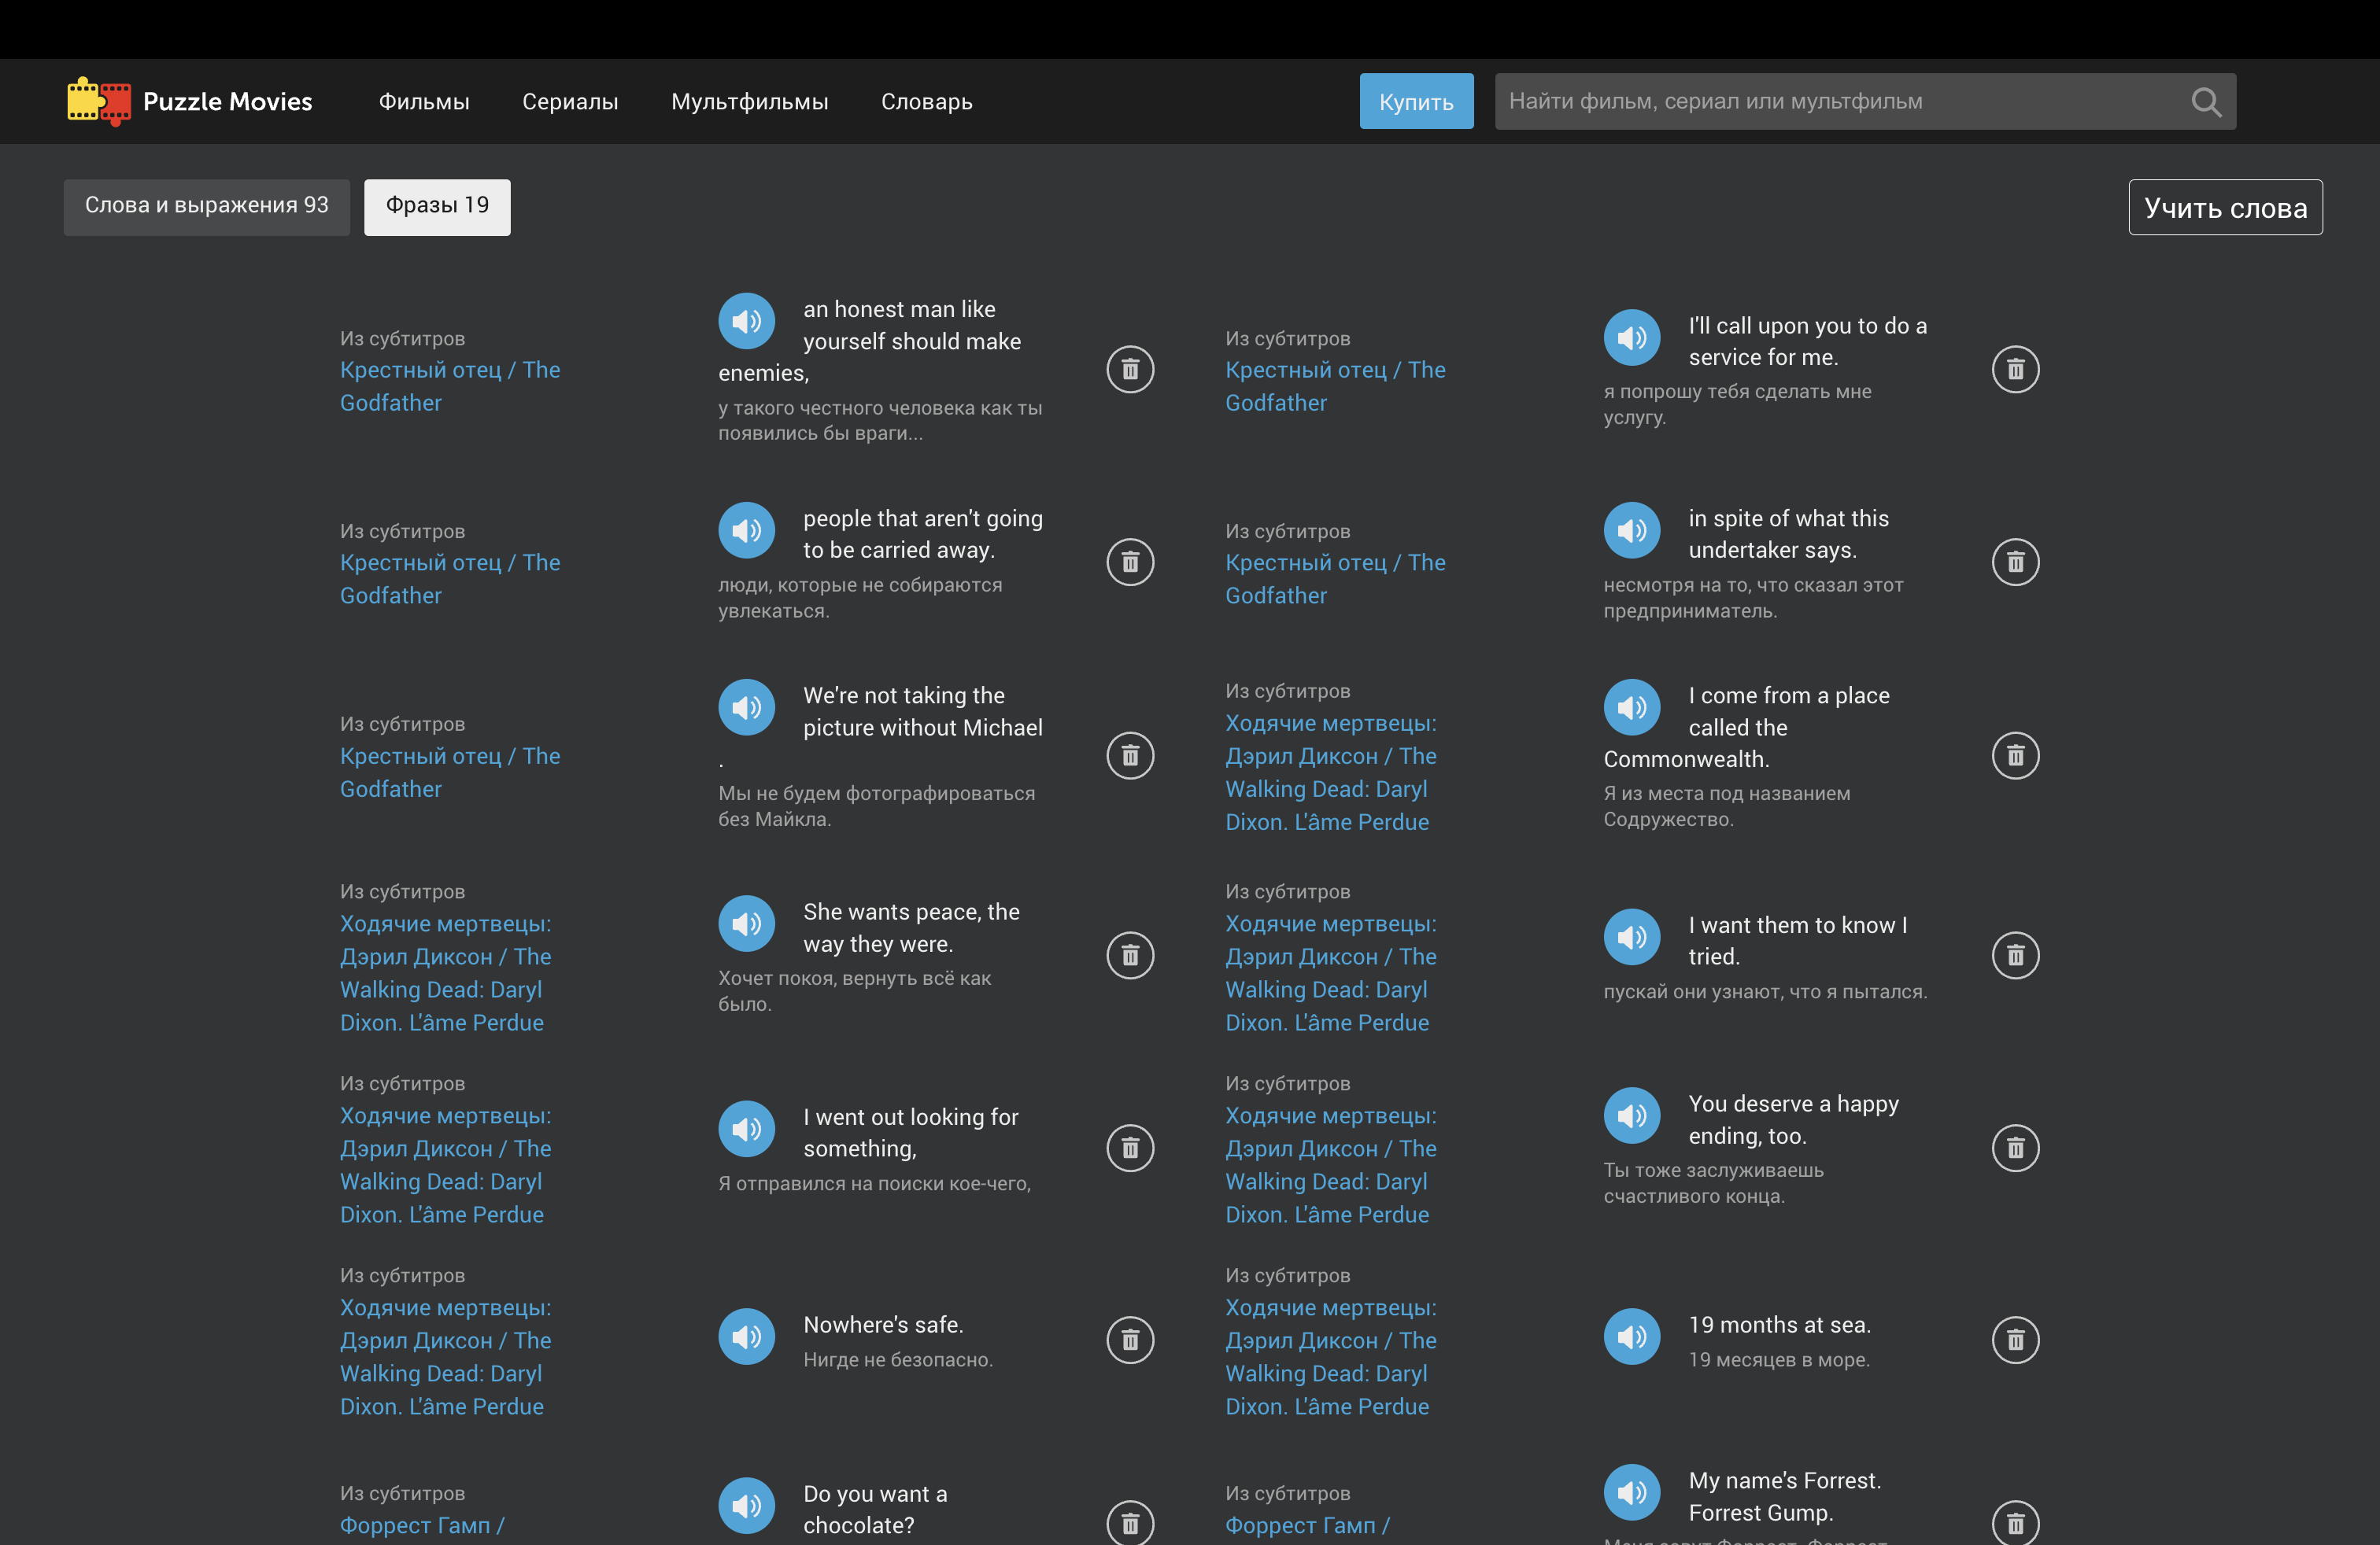This screenshot has height=1545, width=2380.
Task: Delete the phrase 'people that aren't going to be carried away'
Action: pos(1130,562)
